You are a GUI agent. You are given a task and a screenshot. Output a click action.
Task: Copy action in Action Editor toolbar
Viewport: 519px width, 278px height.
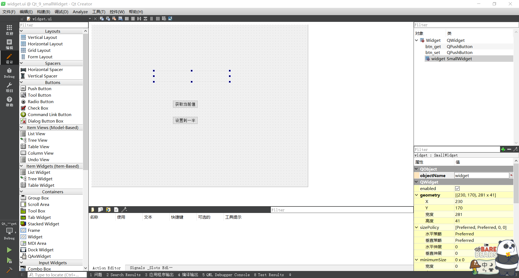tap(100, 210)
